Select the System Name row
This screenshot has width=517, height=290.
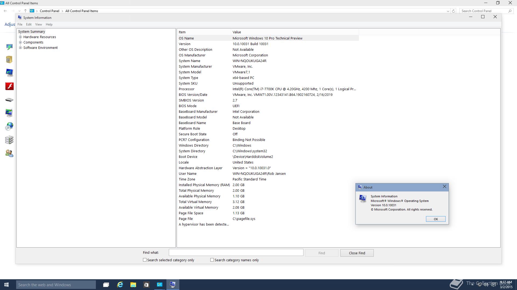(268, 61)
